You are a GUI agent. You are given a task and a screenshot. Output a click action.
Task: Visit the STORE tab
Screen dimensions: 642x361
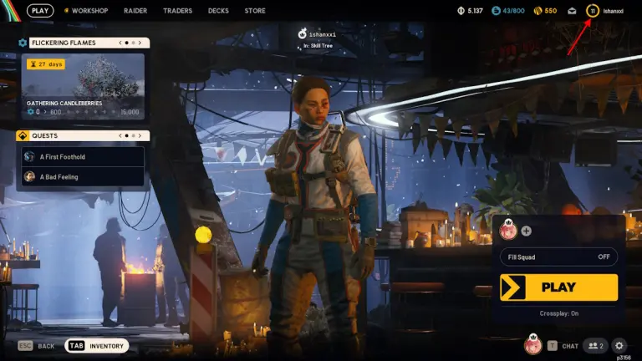click(x=255, y=11)
